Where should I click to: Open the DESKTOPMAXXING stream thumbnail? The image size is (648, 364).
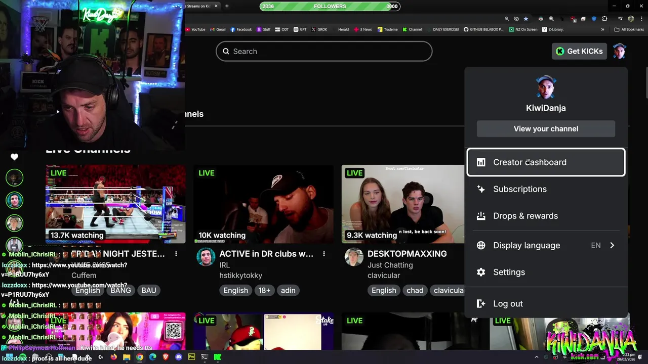(x=403, y=204)
